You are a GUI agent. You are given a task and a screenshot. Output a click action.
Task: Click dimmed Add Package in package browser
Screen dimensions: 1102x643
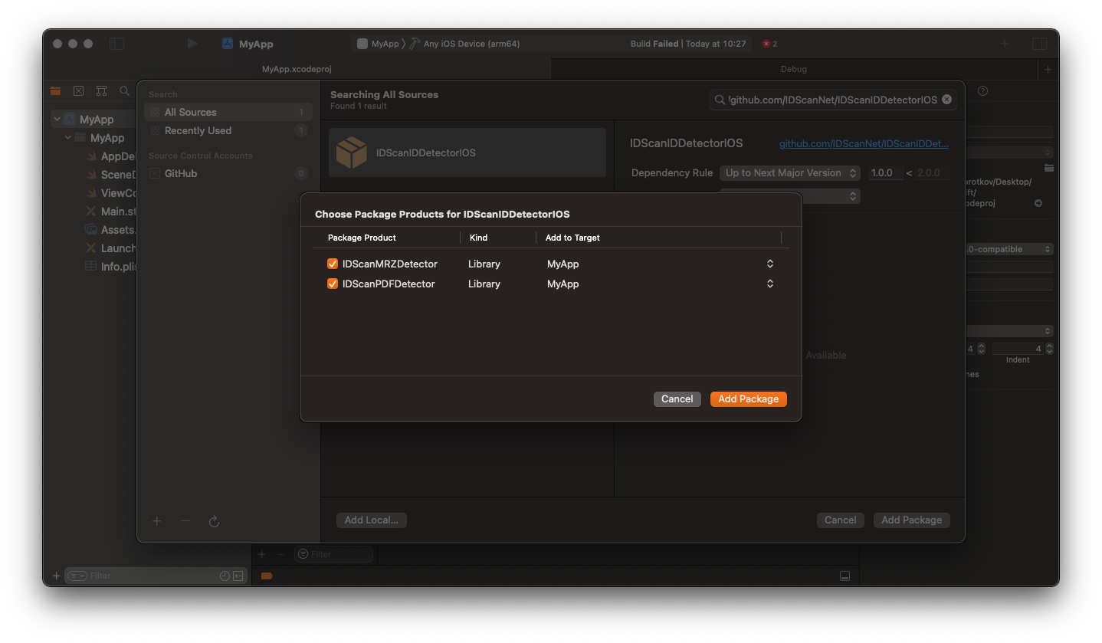click(912, 520)
